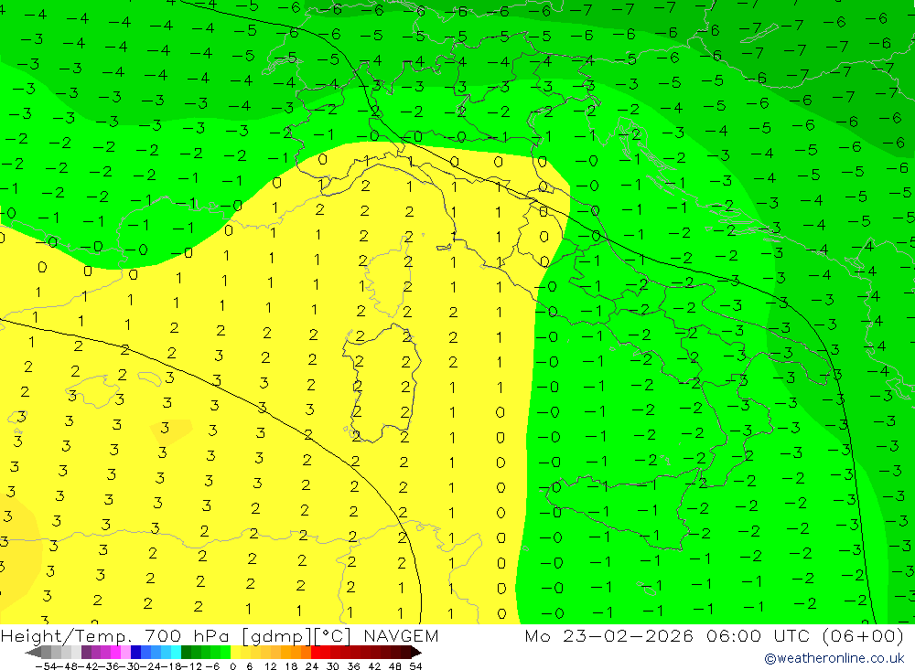Pick the bright yellow legend swatch above 0
This screenshot has width=915, height=670.
point(236,653)
